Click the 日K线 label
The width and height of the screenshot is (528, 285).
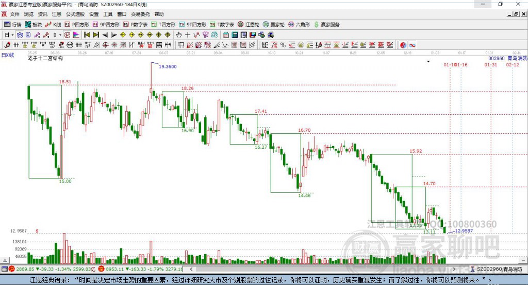point(8,56)
